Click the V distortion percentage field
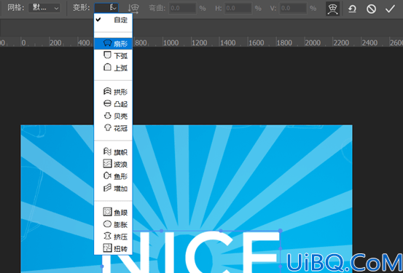Screen dimensions: 403x273 pyautogui.click(x=293, y=8)
